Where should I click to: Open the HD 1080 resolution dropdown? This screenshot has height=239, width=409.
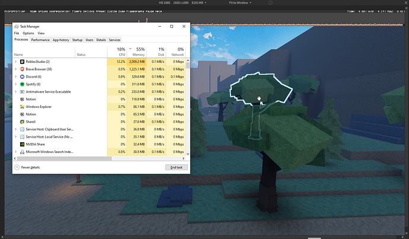(183, 2)
